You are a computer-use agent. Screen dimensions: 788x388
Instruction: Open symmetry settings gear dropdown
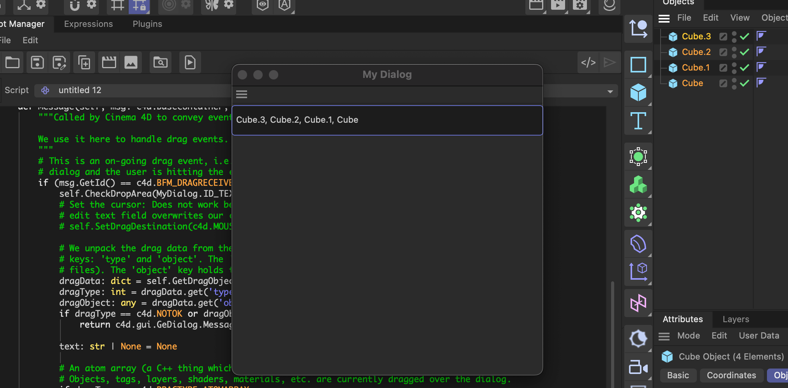coord(229,4)
